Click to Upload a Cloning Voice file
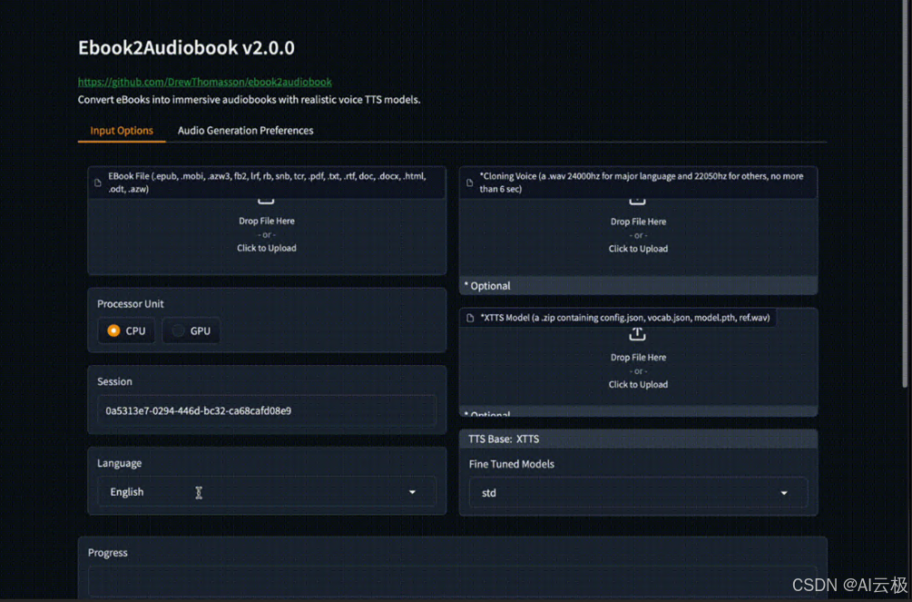 pos(638,249)
